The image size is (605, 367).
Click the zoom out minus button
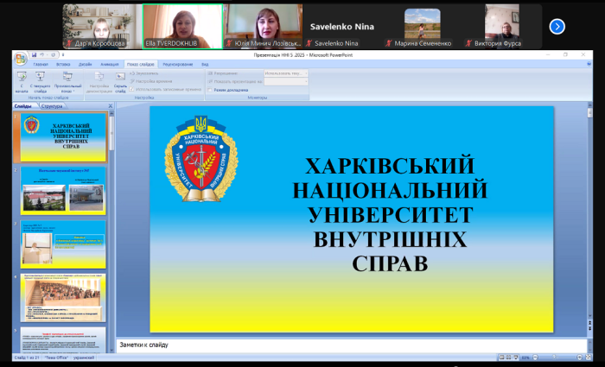(533, 358)
